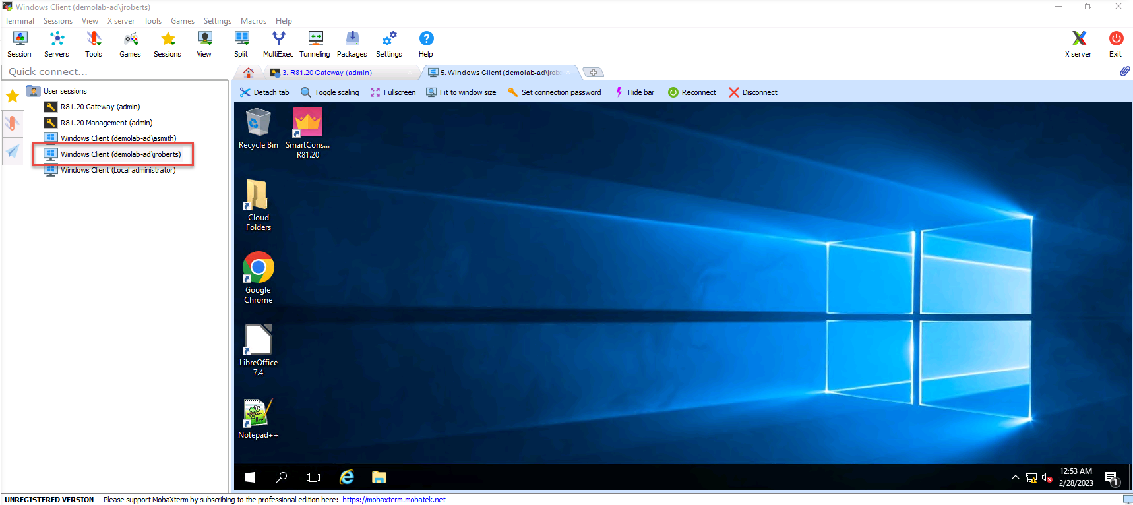Add a new tab with plus button
The width and height of the screenshot is (1133, 505).
[594, 73]
